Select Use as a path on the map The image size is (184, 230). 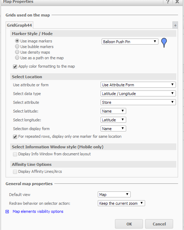pos(17,57)
